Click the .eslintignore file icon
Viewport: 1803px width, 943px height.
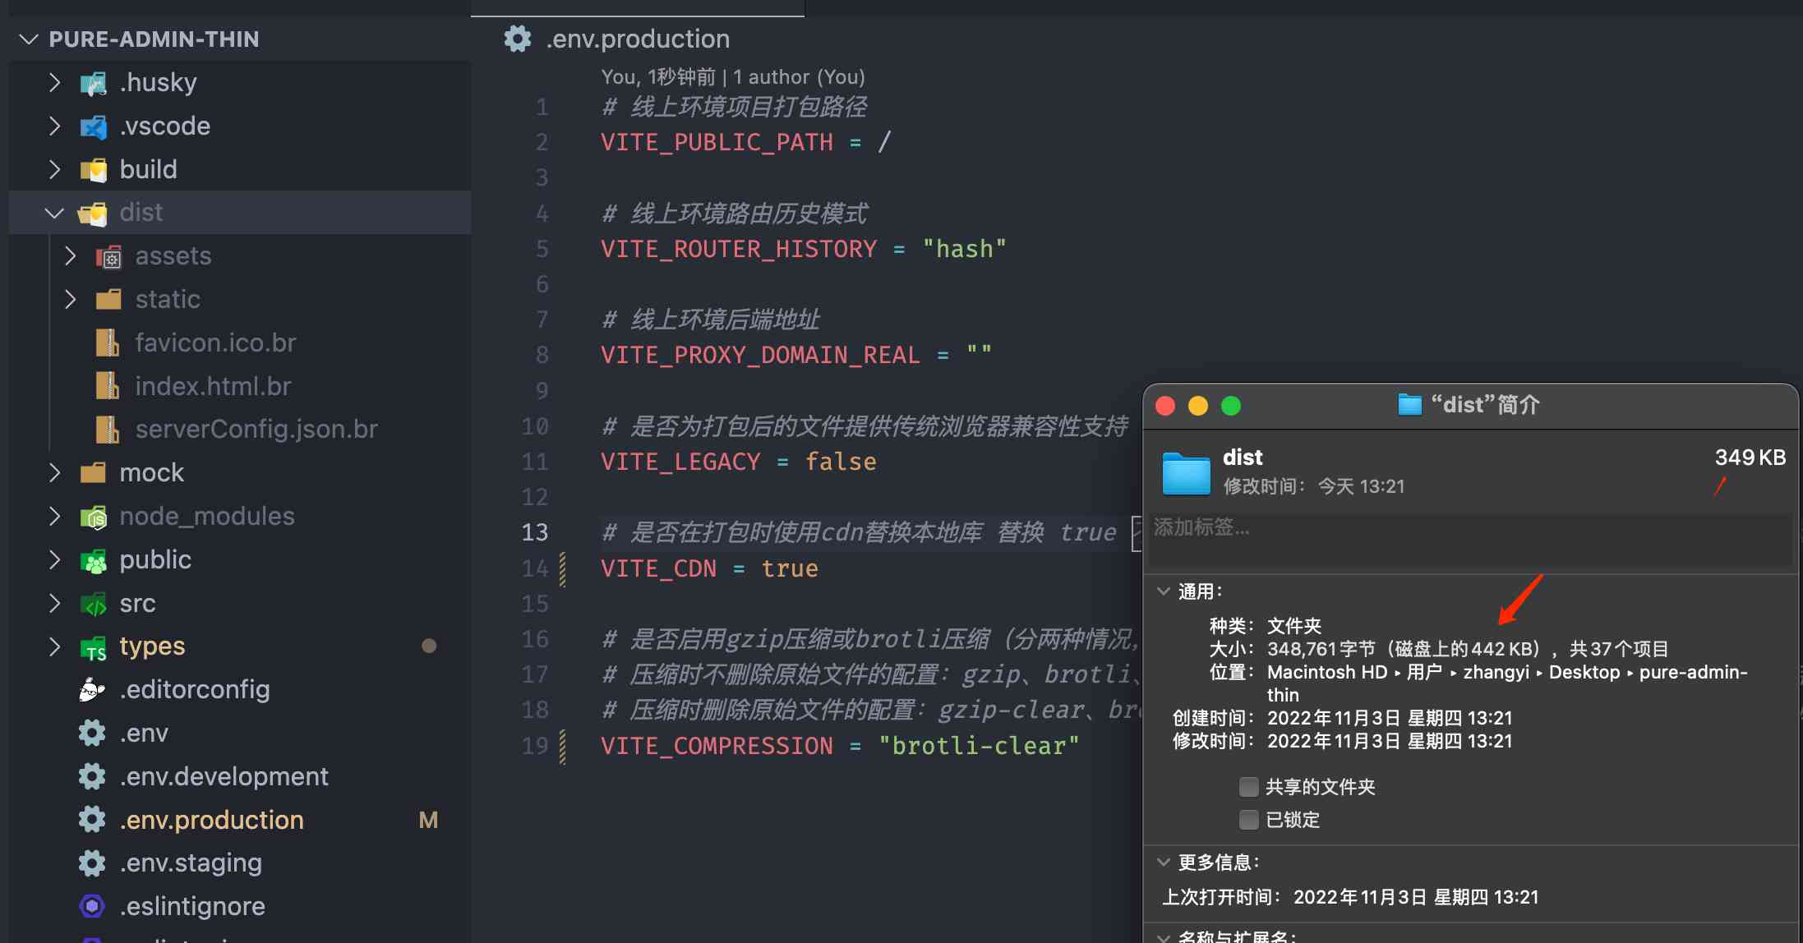(x=92, y=906)
